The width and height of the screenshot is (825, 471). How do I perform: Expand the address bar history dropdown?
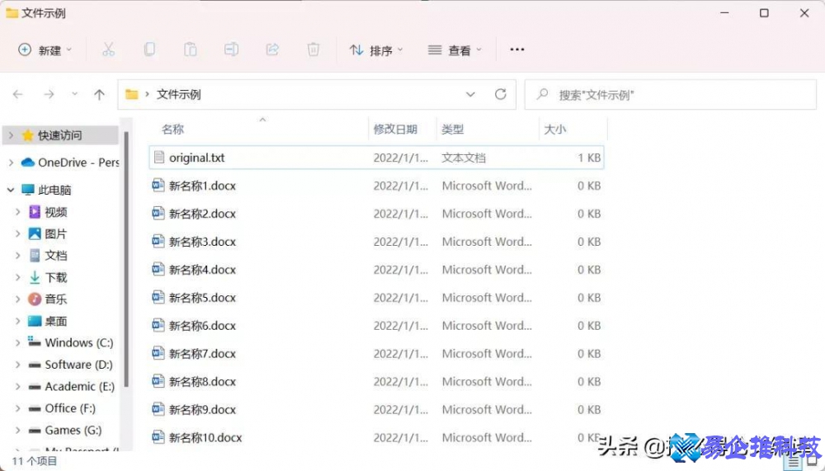(x=470, y=94)
